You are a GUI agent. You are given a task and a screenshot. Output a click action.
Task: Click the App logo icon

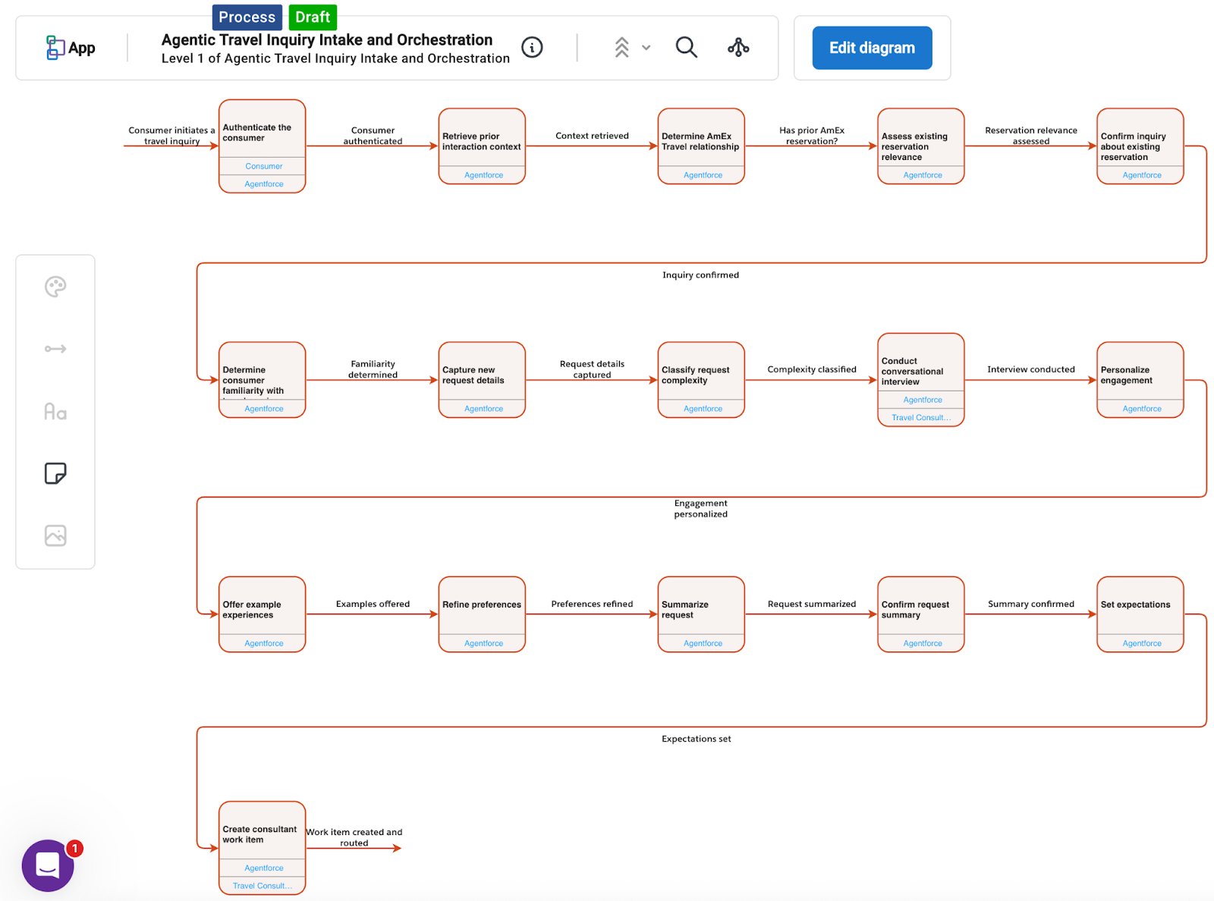pos(55,48)
